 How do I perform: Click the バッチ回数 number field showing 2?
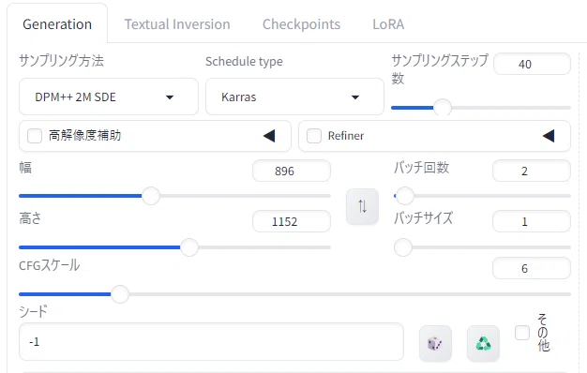(532, 171)
